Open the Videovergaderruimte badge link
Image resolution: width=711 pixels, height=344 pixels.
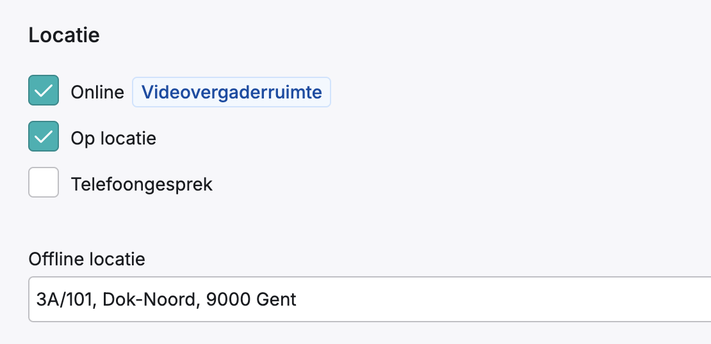231,92
